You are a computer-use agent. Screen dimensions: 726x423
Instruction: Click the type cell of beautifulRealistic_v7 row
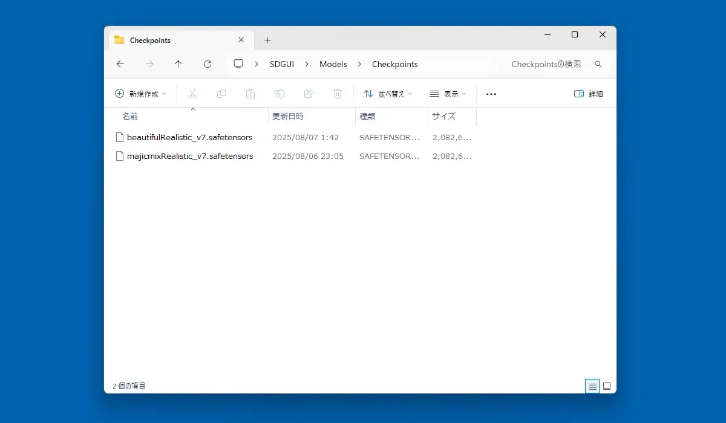point(389,137)
